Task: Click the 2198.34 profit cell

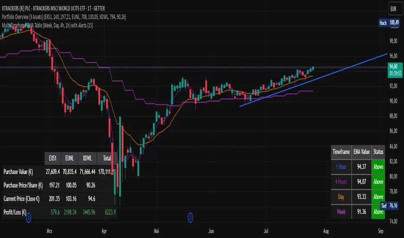Action: coord(70,212)
